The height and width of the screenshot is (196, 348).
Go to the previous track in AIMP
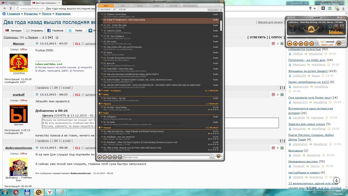[306, 44]
